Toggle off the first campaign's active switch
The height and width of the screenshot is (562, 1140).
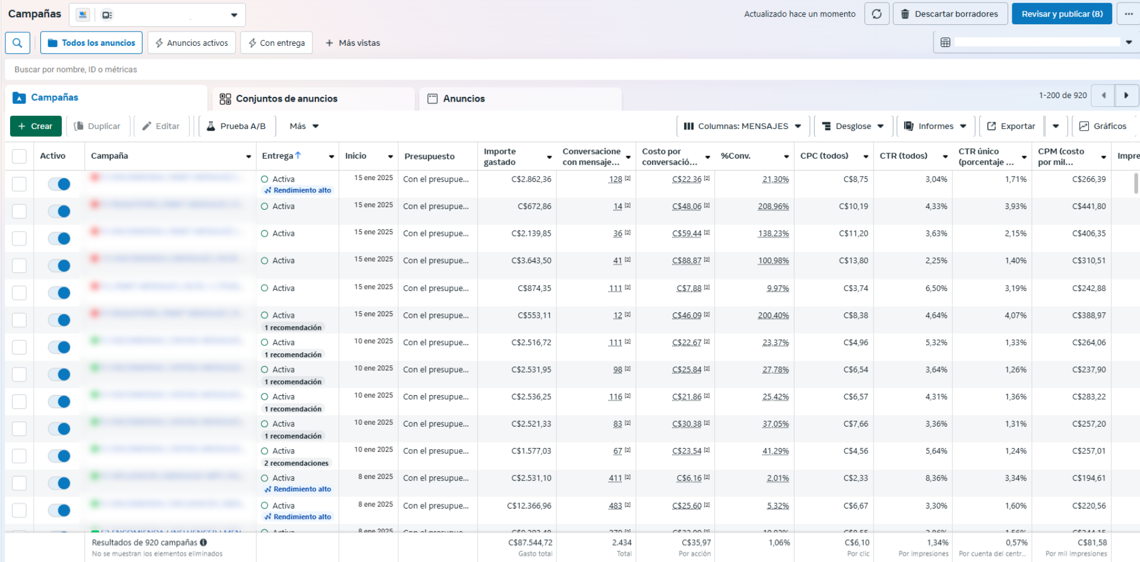pyautogui.click(x=59, y=184)
